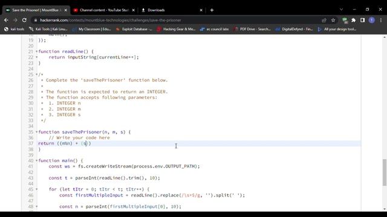This screenshot has width=387, height=217.
Task: Close the Save the Prisoner tab
Action: click(x=66, y=10)
